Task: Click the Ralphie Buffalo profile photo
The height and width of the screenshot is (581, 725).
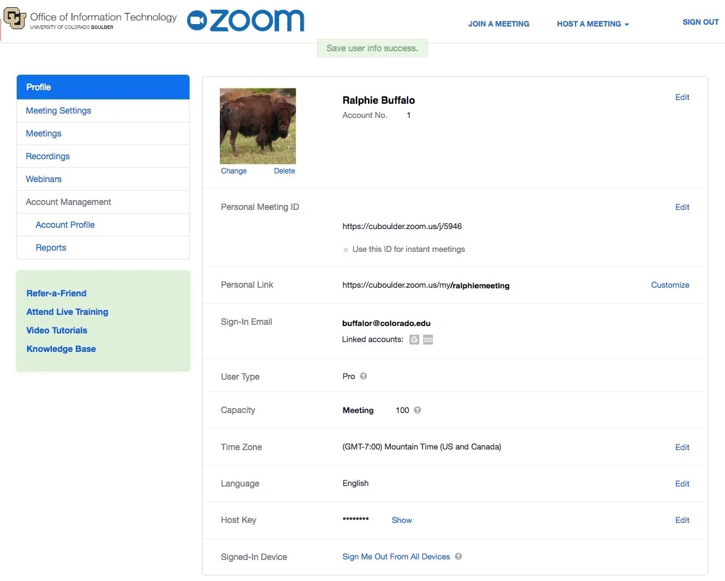Action: pyautogui.click(x=258, y=125)
